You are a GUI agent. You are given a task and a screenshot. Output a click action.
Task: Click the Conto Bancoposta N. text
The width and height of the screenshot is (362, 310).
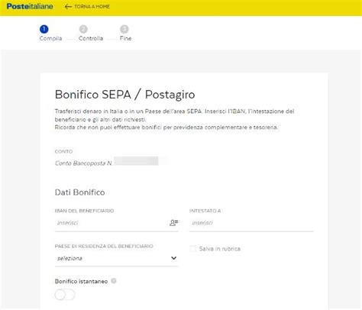[x=83, y=163]
